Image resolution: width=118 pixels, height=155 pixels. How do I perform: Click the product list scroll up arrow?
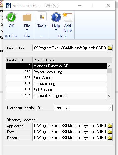pos(110,66)
